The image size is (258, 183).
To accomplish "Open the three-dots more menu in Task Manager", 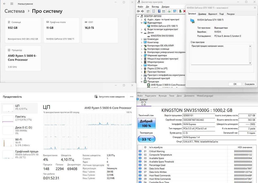I will (132, 97).
